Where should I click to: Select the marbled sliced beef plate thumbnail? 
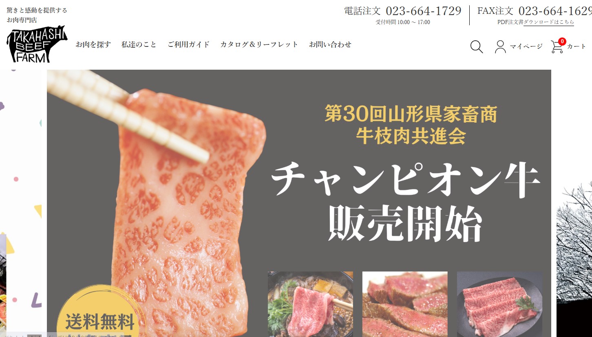499,304
